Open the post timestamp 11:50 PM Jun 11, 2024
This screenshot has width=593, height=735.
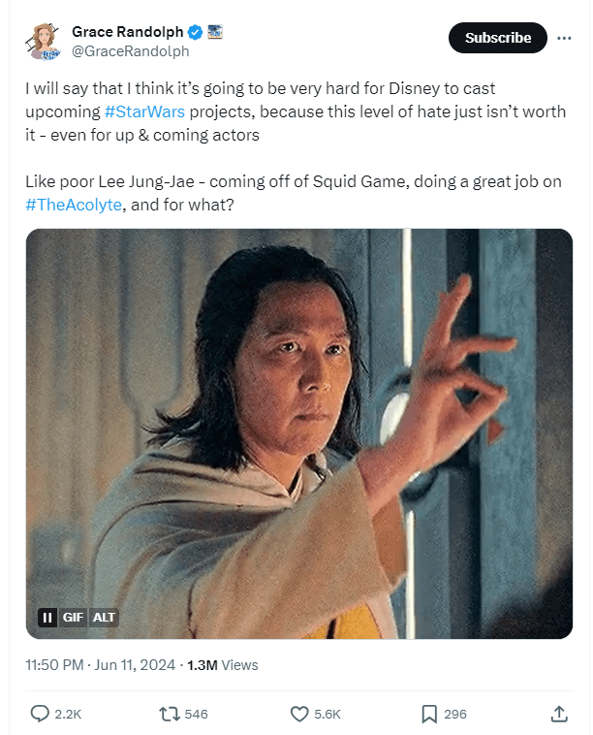(100, 665)
